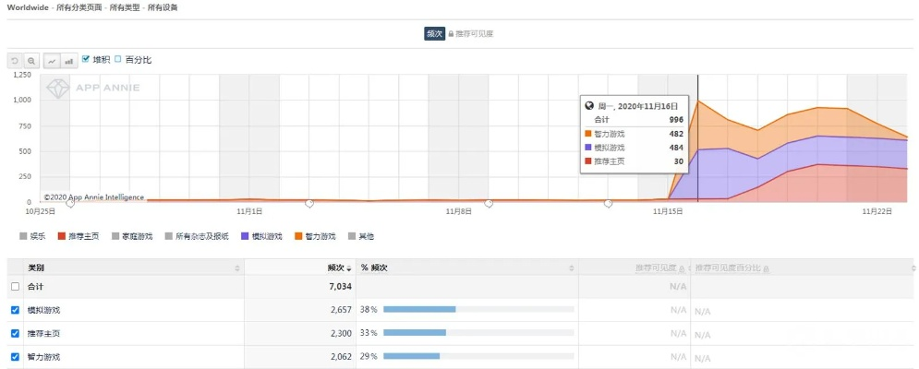Screen dimensions: 919x369
Task: Toggle 智力游戏 orange legend swatch
Action: pos(298,236)
